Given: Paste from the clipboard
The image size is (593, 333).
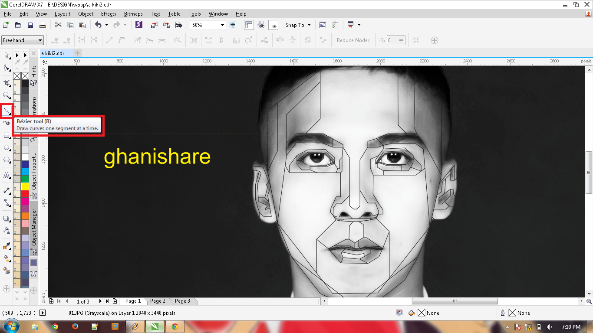Looking at the screenshot, I should pos(82,25).
